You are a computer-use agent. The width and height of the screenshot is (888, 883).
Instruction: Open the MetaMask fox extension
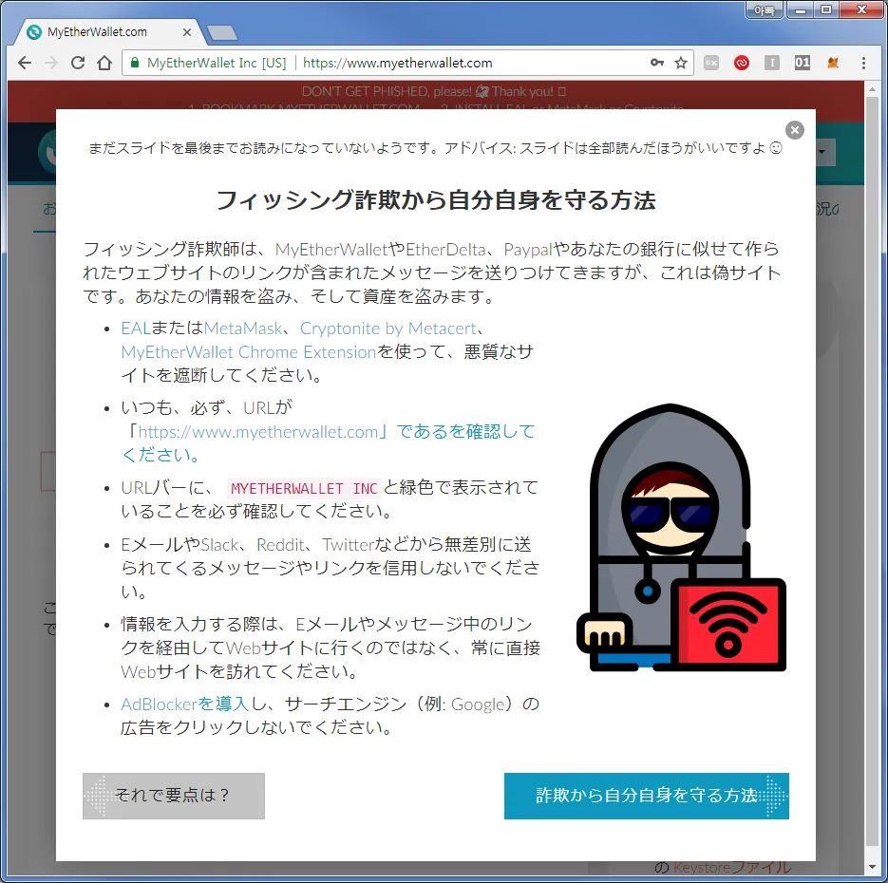click(x=833, y=63)
